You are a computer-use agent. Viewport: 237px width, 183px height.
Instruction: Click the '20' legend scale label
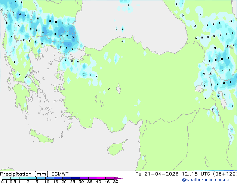pyautogui.click(x=64, y=182)
